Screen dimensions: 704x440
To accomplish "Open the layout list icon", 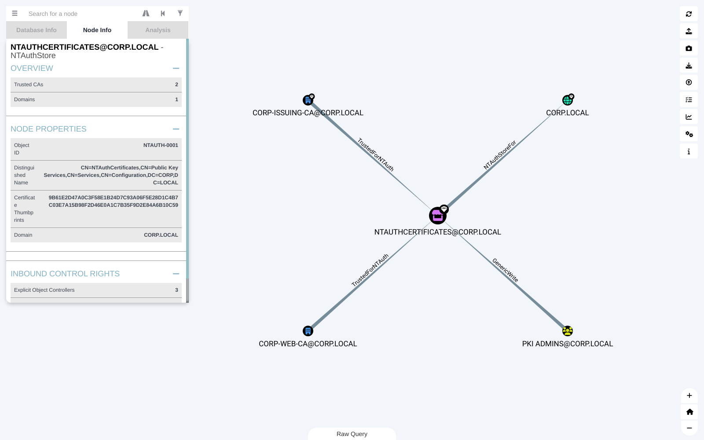I will tap(689, 100).
